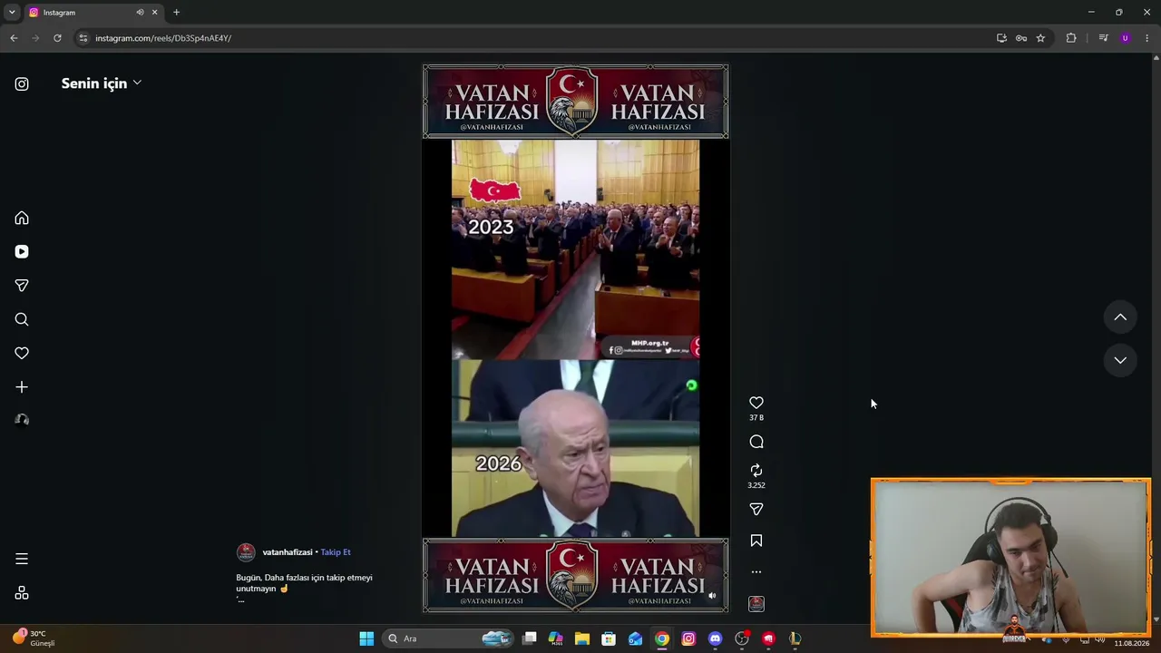Open the reel audio thumbnail
The width and height of the screenshot is (1161, 653).
(x=756, y=604)
